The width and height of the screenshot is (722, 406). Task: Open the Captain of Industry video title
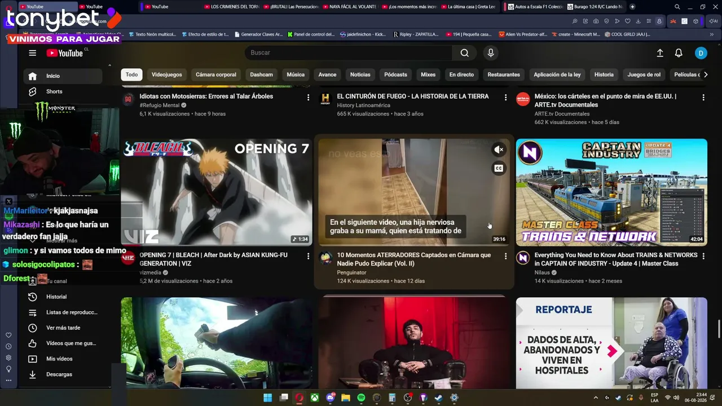tap(616, 259)
